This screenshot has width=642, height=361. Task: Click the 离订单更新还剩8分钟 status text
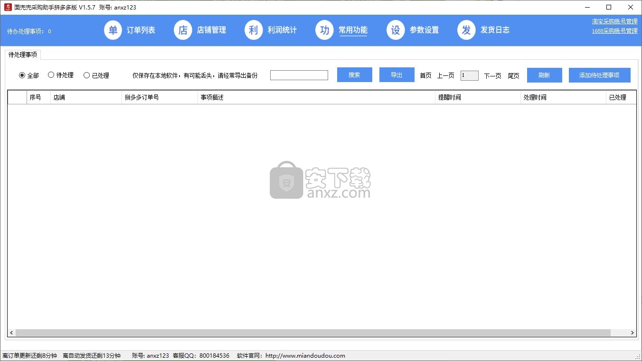30,356
